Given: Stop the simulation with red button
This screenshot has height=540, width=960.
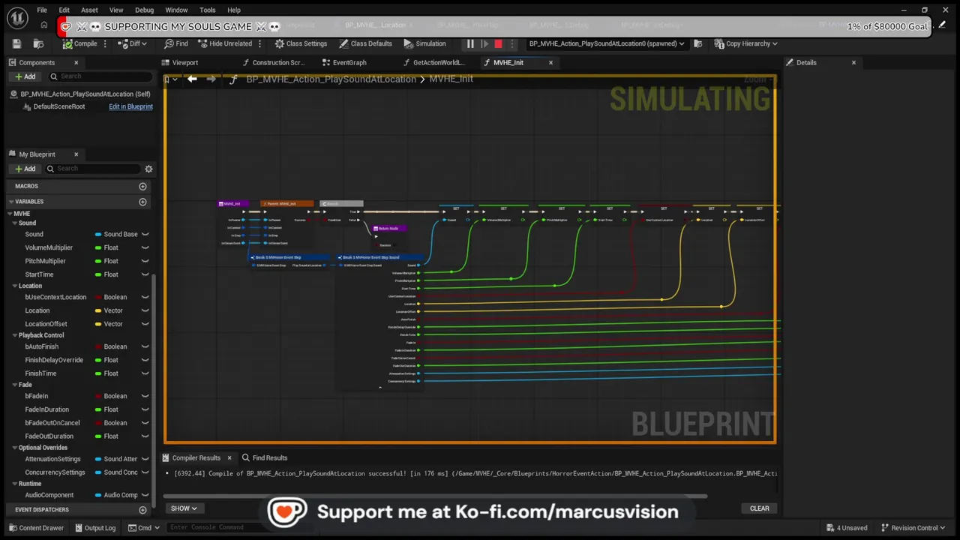Looking at the screenshot, I should tap(498, 43).
